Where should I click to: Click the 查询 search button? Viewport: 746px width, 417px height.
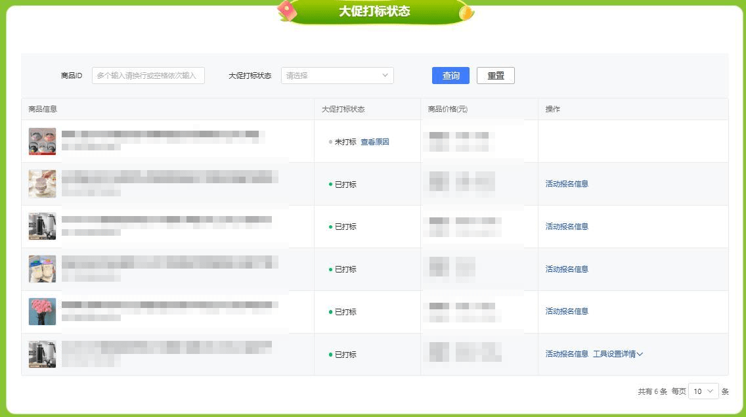coord(450,76)
